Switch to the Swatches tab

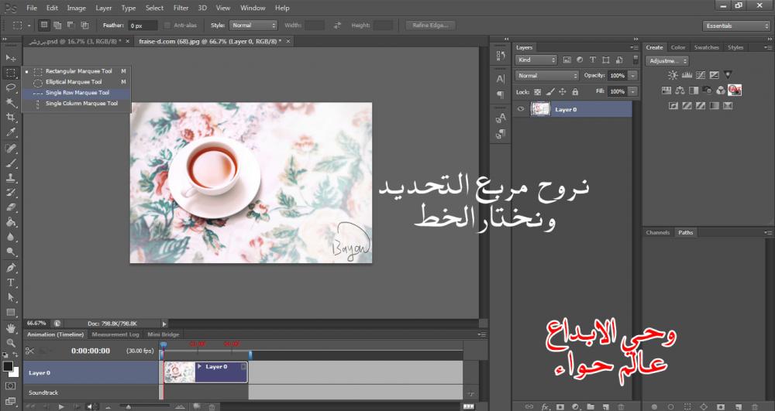(706, 47)
